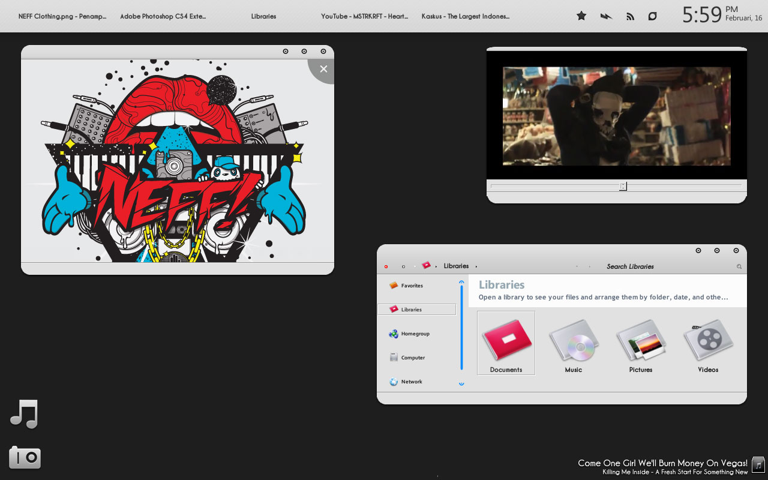Open the music note desktop icon
This screenshot has width=768, height=480.
click(25, 414)
